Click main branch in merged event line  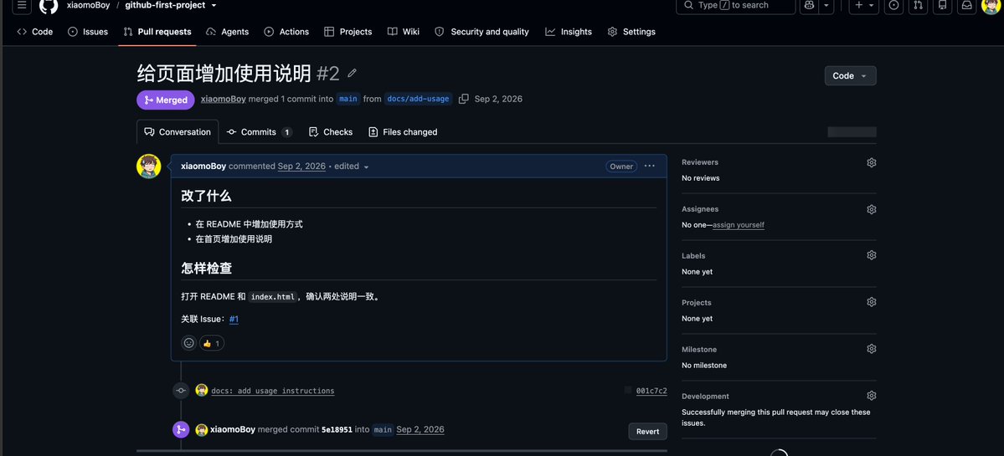pyautogui.click(x=383, y=430)
